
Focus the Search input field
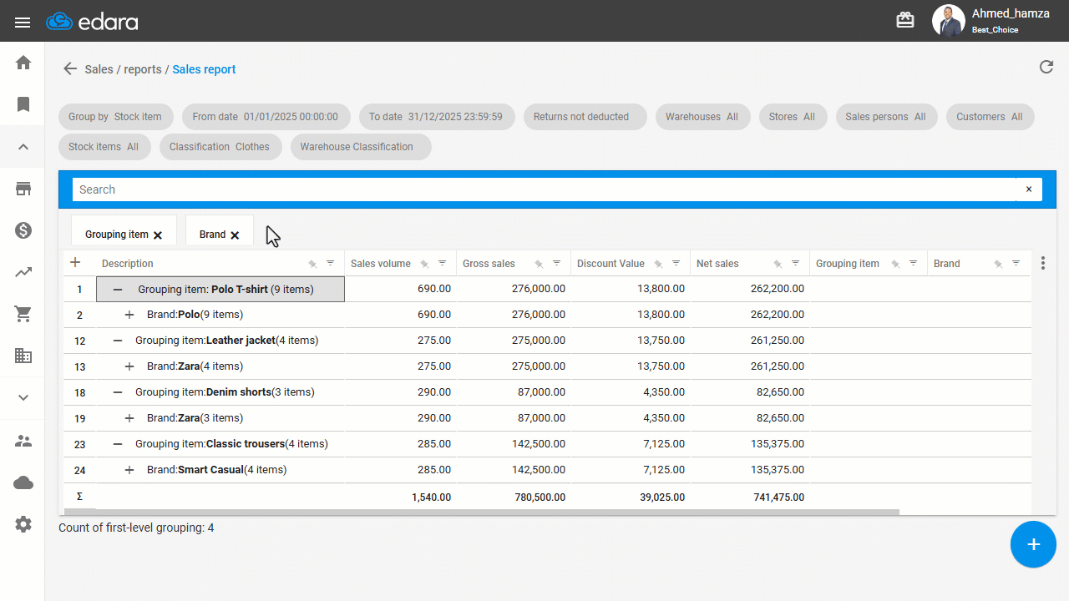[544, 189]
